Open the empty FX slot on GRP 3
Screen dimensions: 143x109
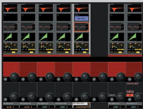pyautogui.click(x=117, y=17)
